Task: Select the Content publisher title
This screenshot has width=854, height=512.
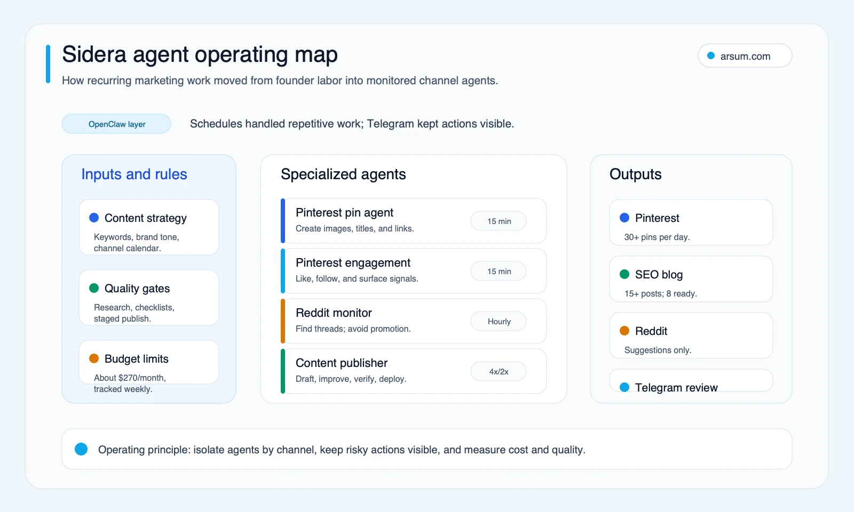Action: point(342,363)
